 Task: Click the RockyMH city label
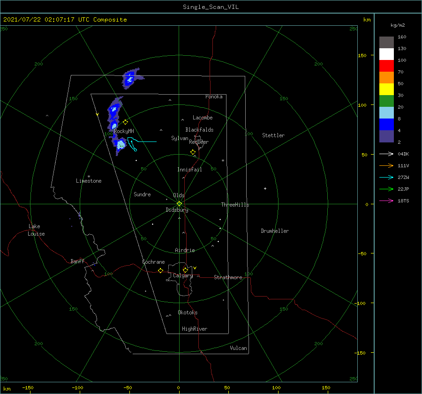(x=124, y=131)
